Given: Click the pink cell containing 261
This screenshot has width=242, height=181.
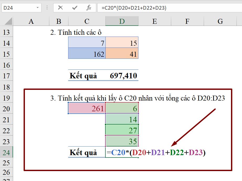Looking at the screenshot, I should [x=87, y=108].
